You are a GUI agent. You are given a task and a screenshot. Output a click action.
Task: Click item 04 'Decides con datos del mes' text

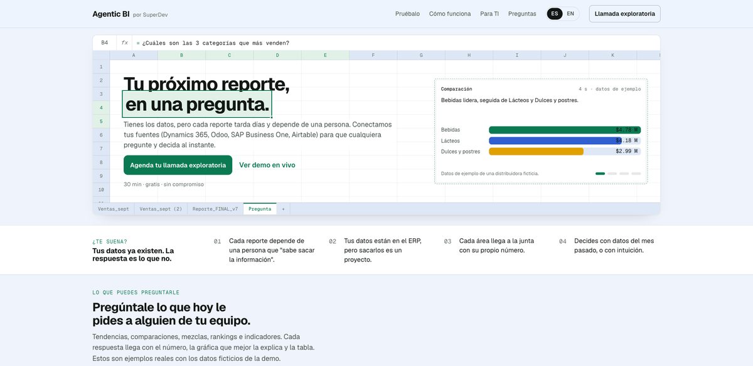coord(614,241)
